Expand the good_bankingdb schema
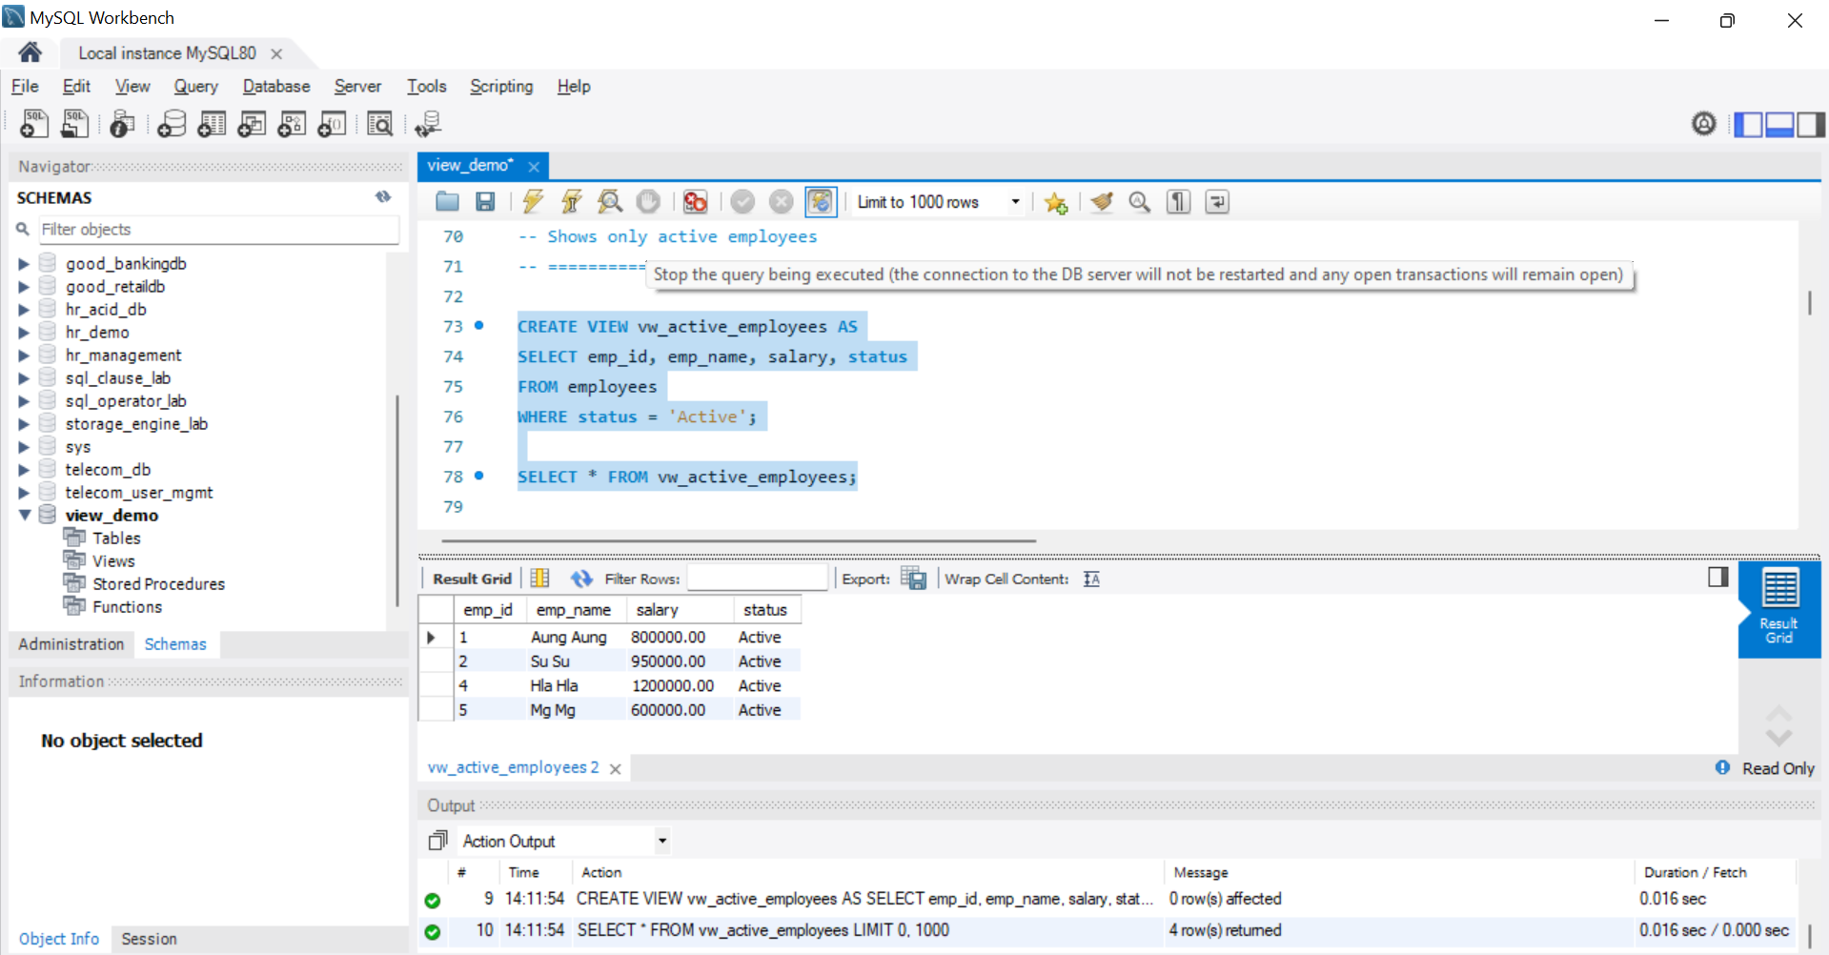The height and width of the screenshot is (955, 1829). click(x=24, y=264)
